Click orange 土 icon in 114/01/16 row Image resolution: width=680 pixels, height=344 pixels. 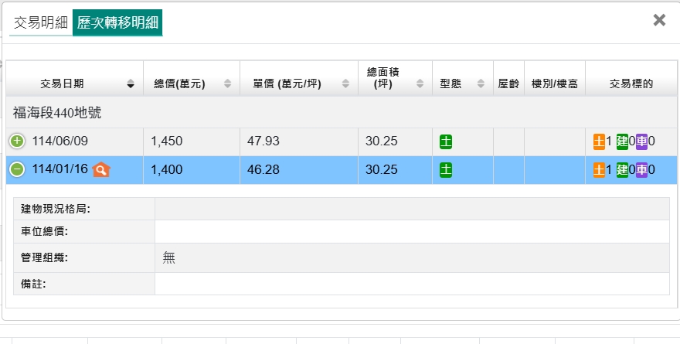(599, 169)
